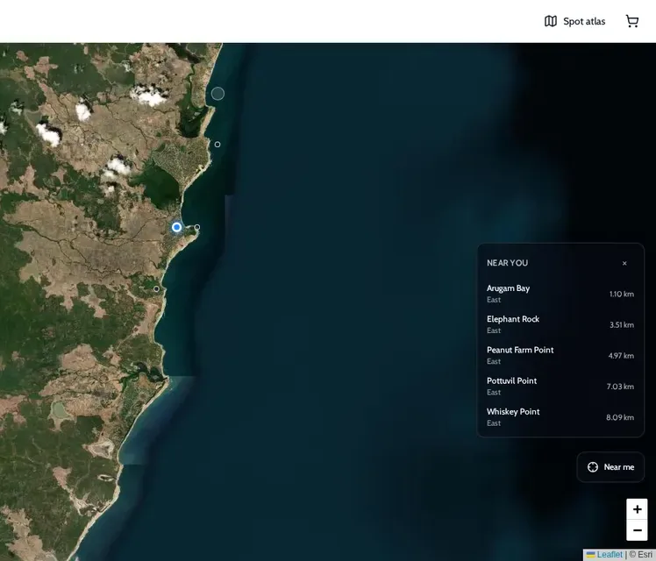The width and height of the screenshot is (656, 561).
Task: Click the blue current-location marker
Action: tap(176, 227)
